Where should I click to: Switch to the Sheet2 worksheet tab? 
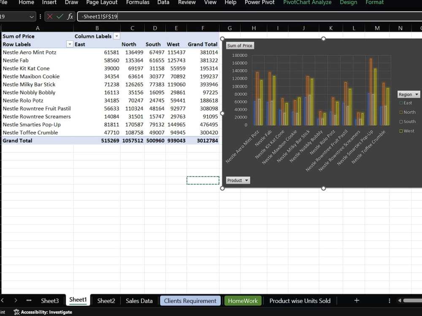[x=106, y=301]
